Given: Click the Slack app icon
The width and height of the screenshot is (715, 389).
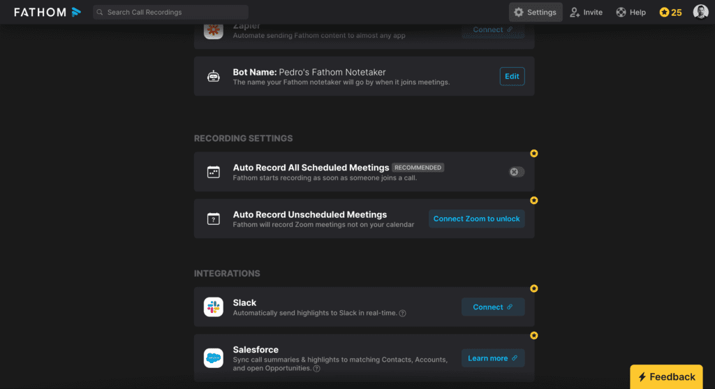Looking at the screenshot, I should click(x=214, y=307).
